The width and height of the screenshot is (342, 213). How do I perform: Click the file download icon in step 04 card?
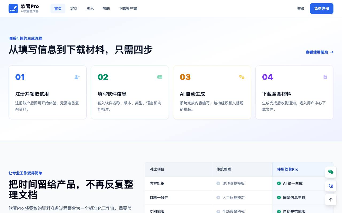(x=325, y=77)
